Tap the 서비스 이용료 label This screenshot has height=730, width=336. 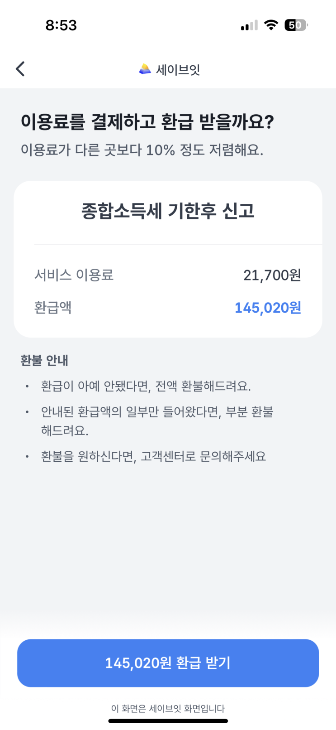pos(74,275)
